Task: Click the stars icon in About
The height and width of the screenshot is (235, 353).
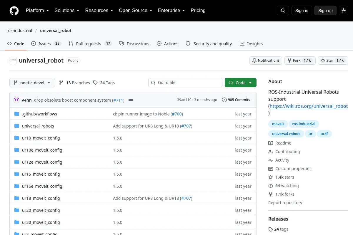Action: pyautogui.click(x=271, y=177)
